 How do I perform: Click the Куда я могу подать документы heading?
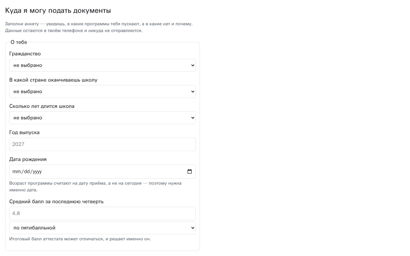click(58, 11)
